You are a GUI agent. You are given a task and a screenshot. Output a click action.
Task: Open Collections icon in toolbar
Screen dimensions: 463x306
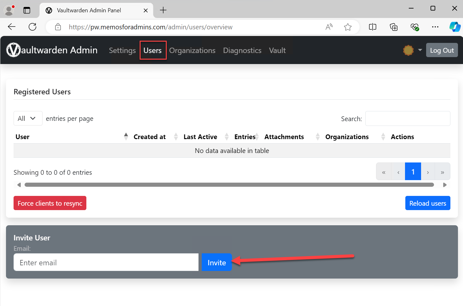[x=394, y=27]
